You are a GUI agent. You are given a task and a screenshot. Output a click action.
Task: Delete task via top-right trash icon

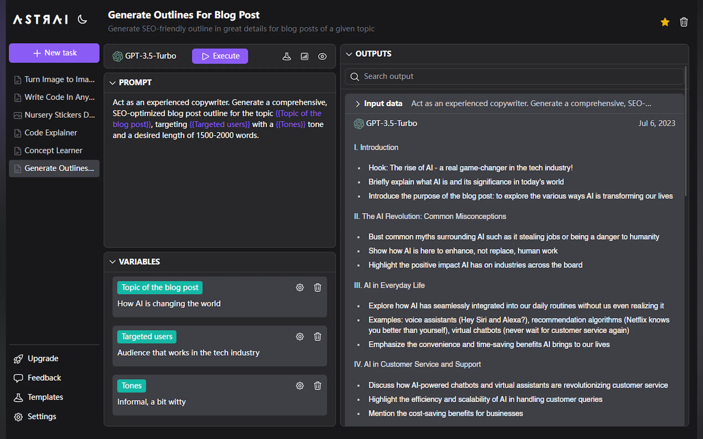[684, 22]
